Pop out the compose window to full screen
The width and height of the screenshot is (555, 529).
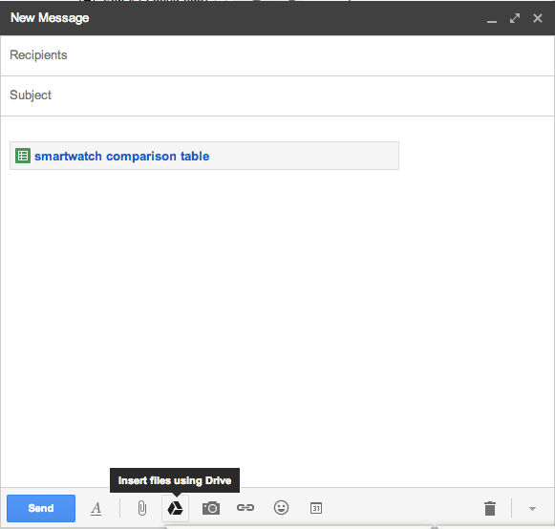click(515, 18)
